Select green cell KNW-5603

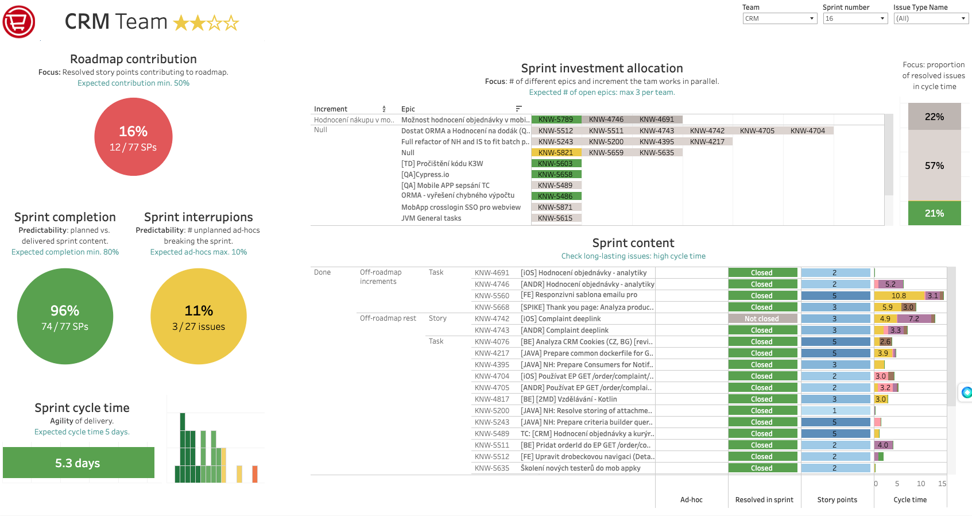click(x=556, y=164)
